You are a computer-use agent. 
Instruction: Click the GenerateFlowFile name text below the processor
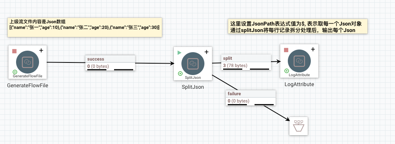[x=28, y=86]
